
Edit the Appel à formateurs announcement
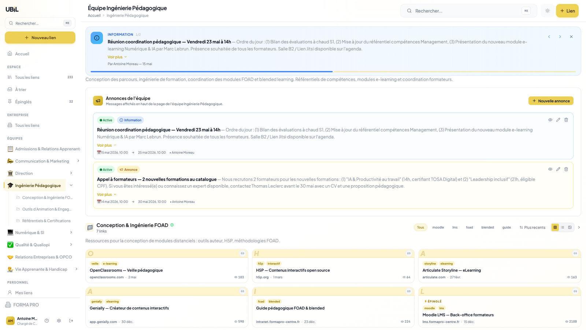pyautogui.click(x=558, y=169)
